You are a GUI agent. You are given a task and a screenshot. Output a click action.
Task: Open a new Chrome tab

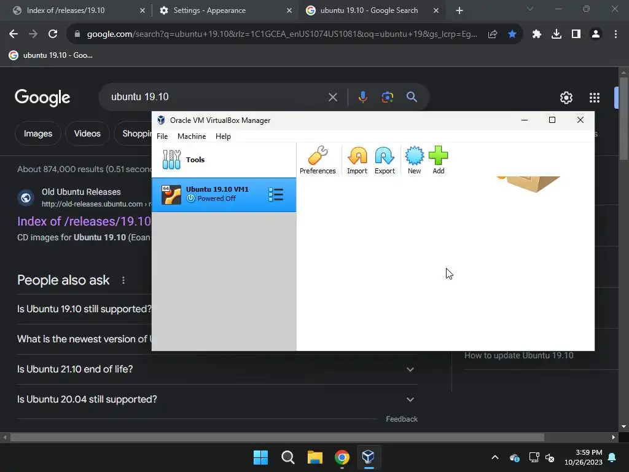click(x=459, y=11)
